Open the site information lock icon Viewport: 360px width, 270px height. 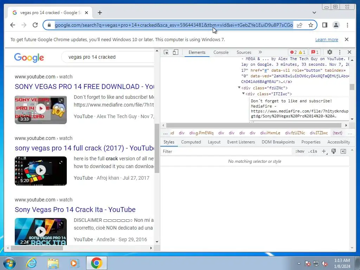click(x=49, y=25)
